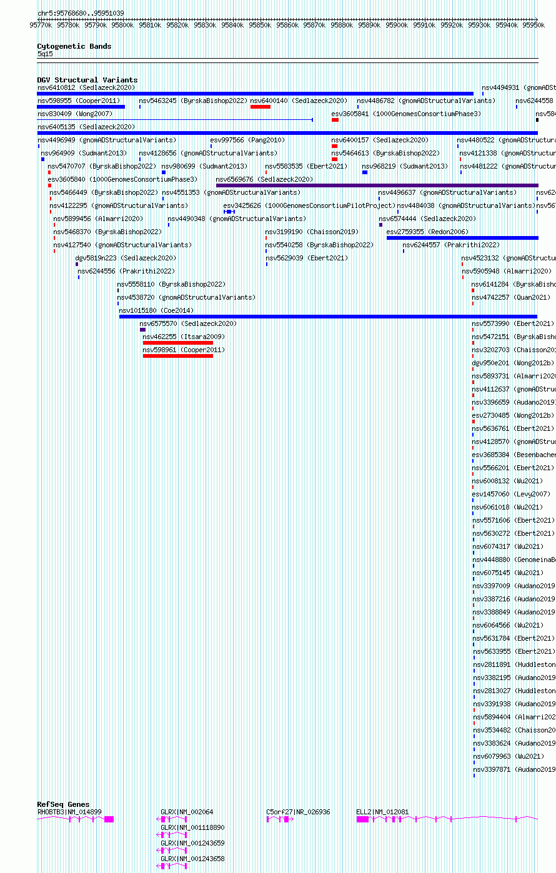Open nsv968219 (Sudmant2013) variant label
556x873 pixels.
coord(405,166)
